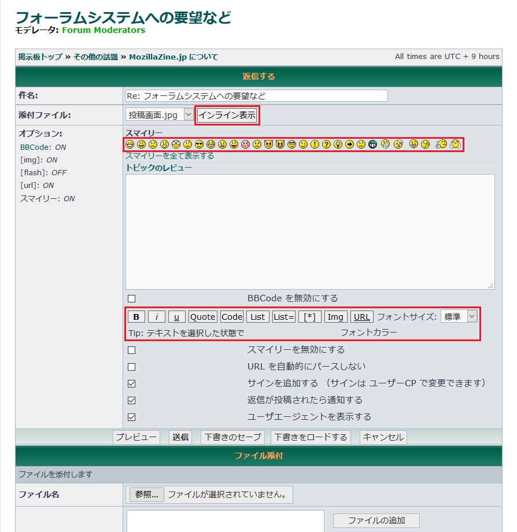Screen dimensions: 517x532
Task: Tick the スマイリーを無効にする checkbox
Action: point(131,350)
